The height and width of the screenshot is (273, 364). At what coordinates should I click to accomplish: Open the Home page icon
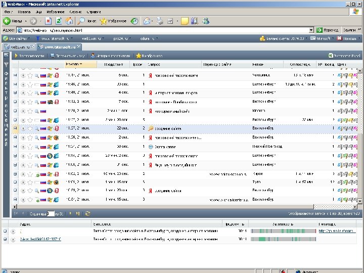coord(69,21)
